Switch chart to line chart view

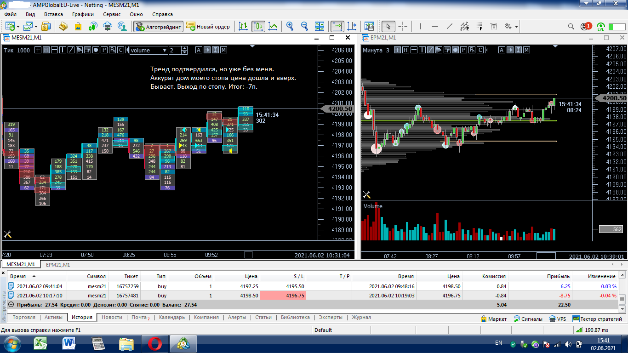(273, 26)
